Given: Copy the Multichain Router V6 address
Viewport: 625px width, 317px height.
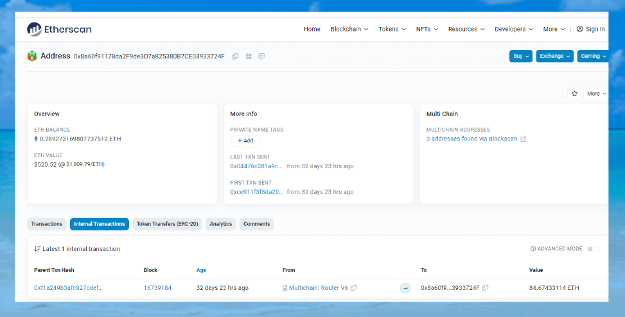Looking at the screenshot, I should tap(354, 288).
